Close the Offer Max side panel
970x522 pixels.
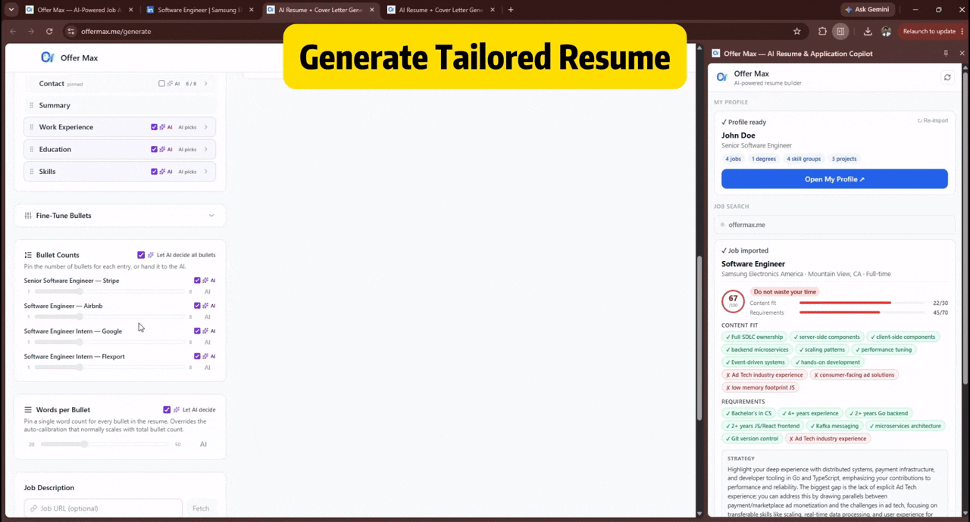click(962, 54)
